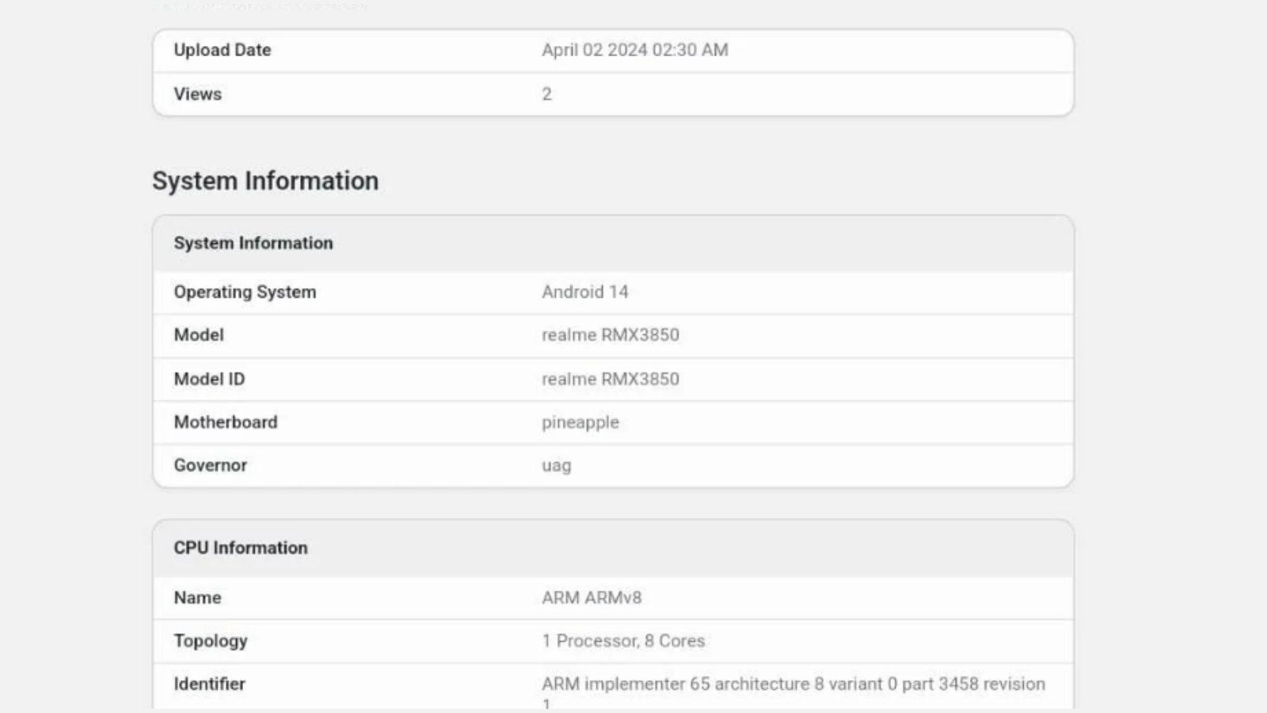Click the CPU Information table header

[x=241, y=548]
